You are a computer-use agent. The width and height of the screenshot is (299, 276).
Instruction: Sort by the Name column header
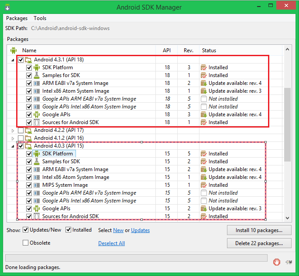pyautogui.click(x=29, y=50)
